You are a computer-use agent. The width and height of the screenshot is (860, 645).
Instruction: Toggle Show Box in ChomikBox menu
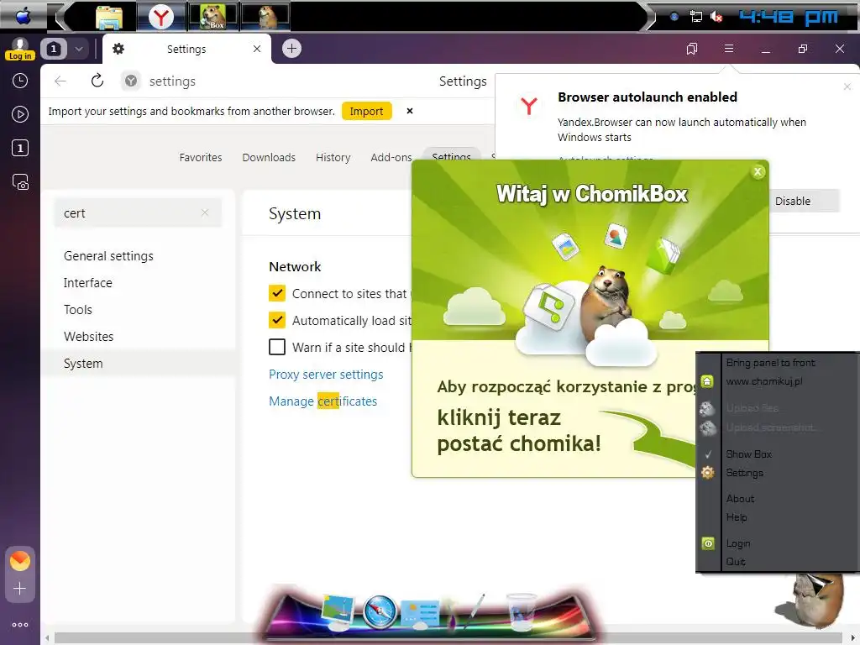[x=748, y=454]
